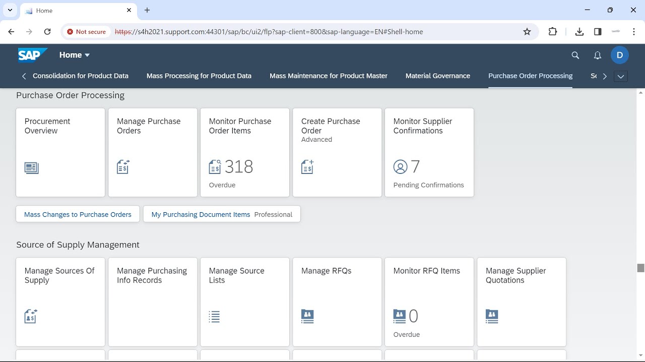Click Source of Supply Management heading
Viewport: 645px width, 362px height.
(78, 245)
